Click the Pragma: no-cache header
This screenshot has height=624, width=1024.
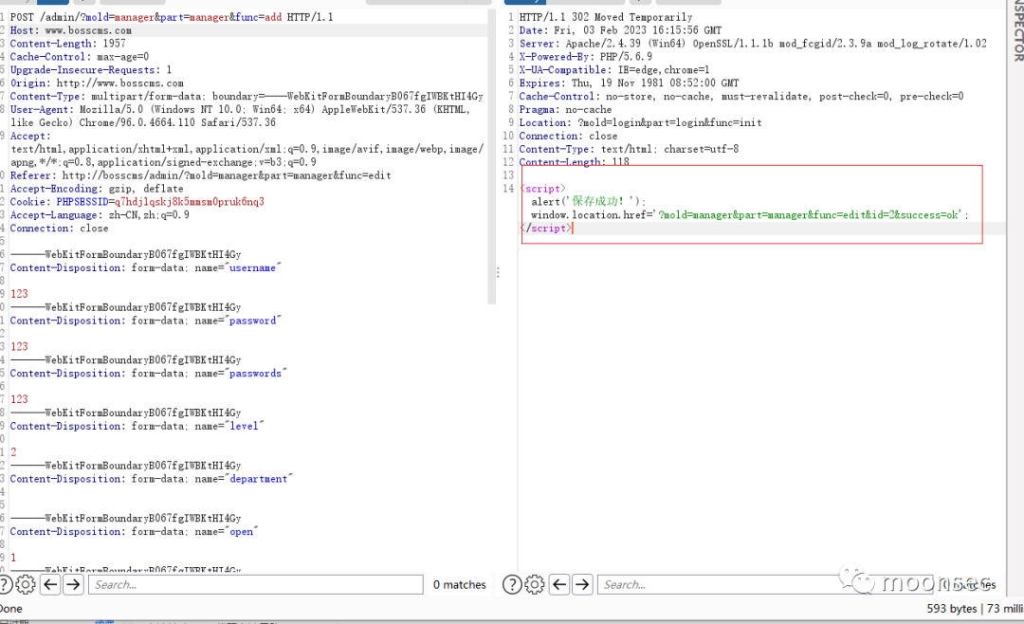click(565, 109)
